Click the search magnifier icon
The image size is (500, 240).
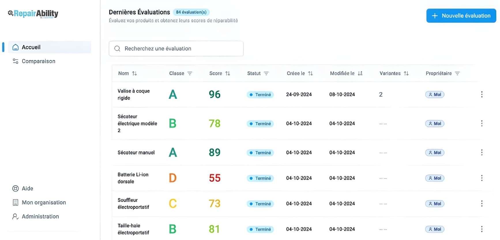117,49
